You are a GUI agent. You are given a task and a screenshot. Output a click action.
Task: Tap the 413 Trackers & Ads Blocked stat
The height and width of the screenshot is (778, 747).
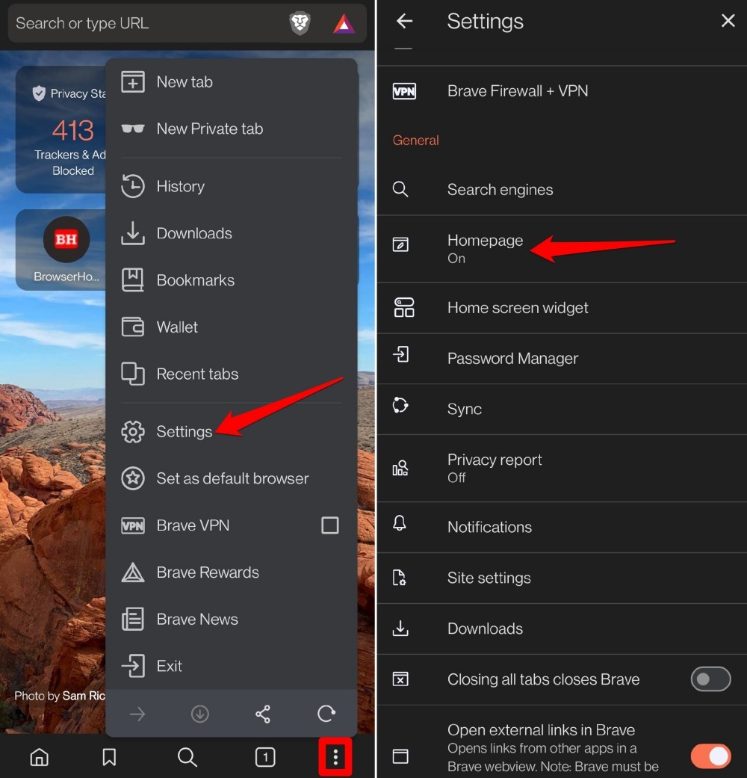[73, 147]
